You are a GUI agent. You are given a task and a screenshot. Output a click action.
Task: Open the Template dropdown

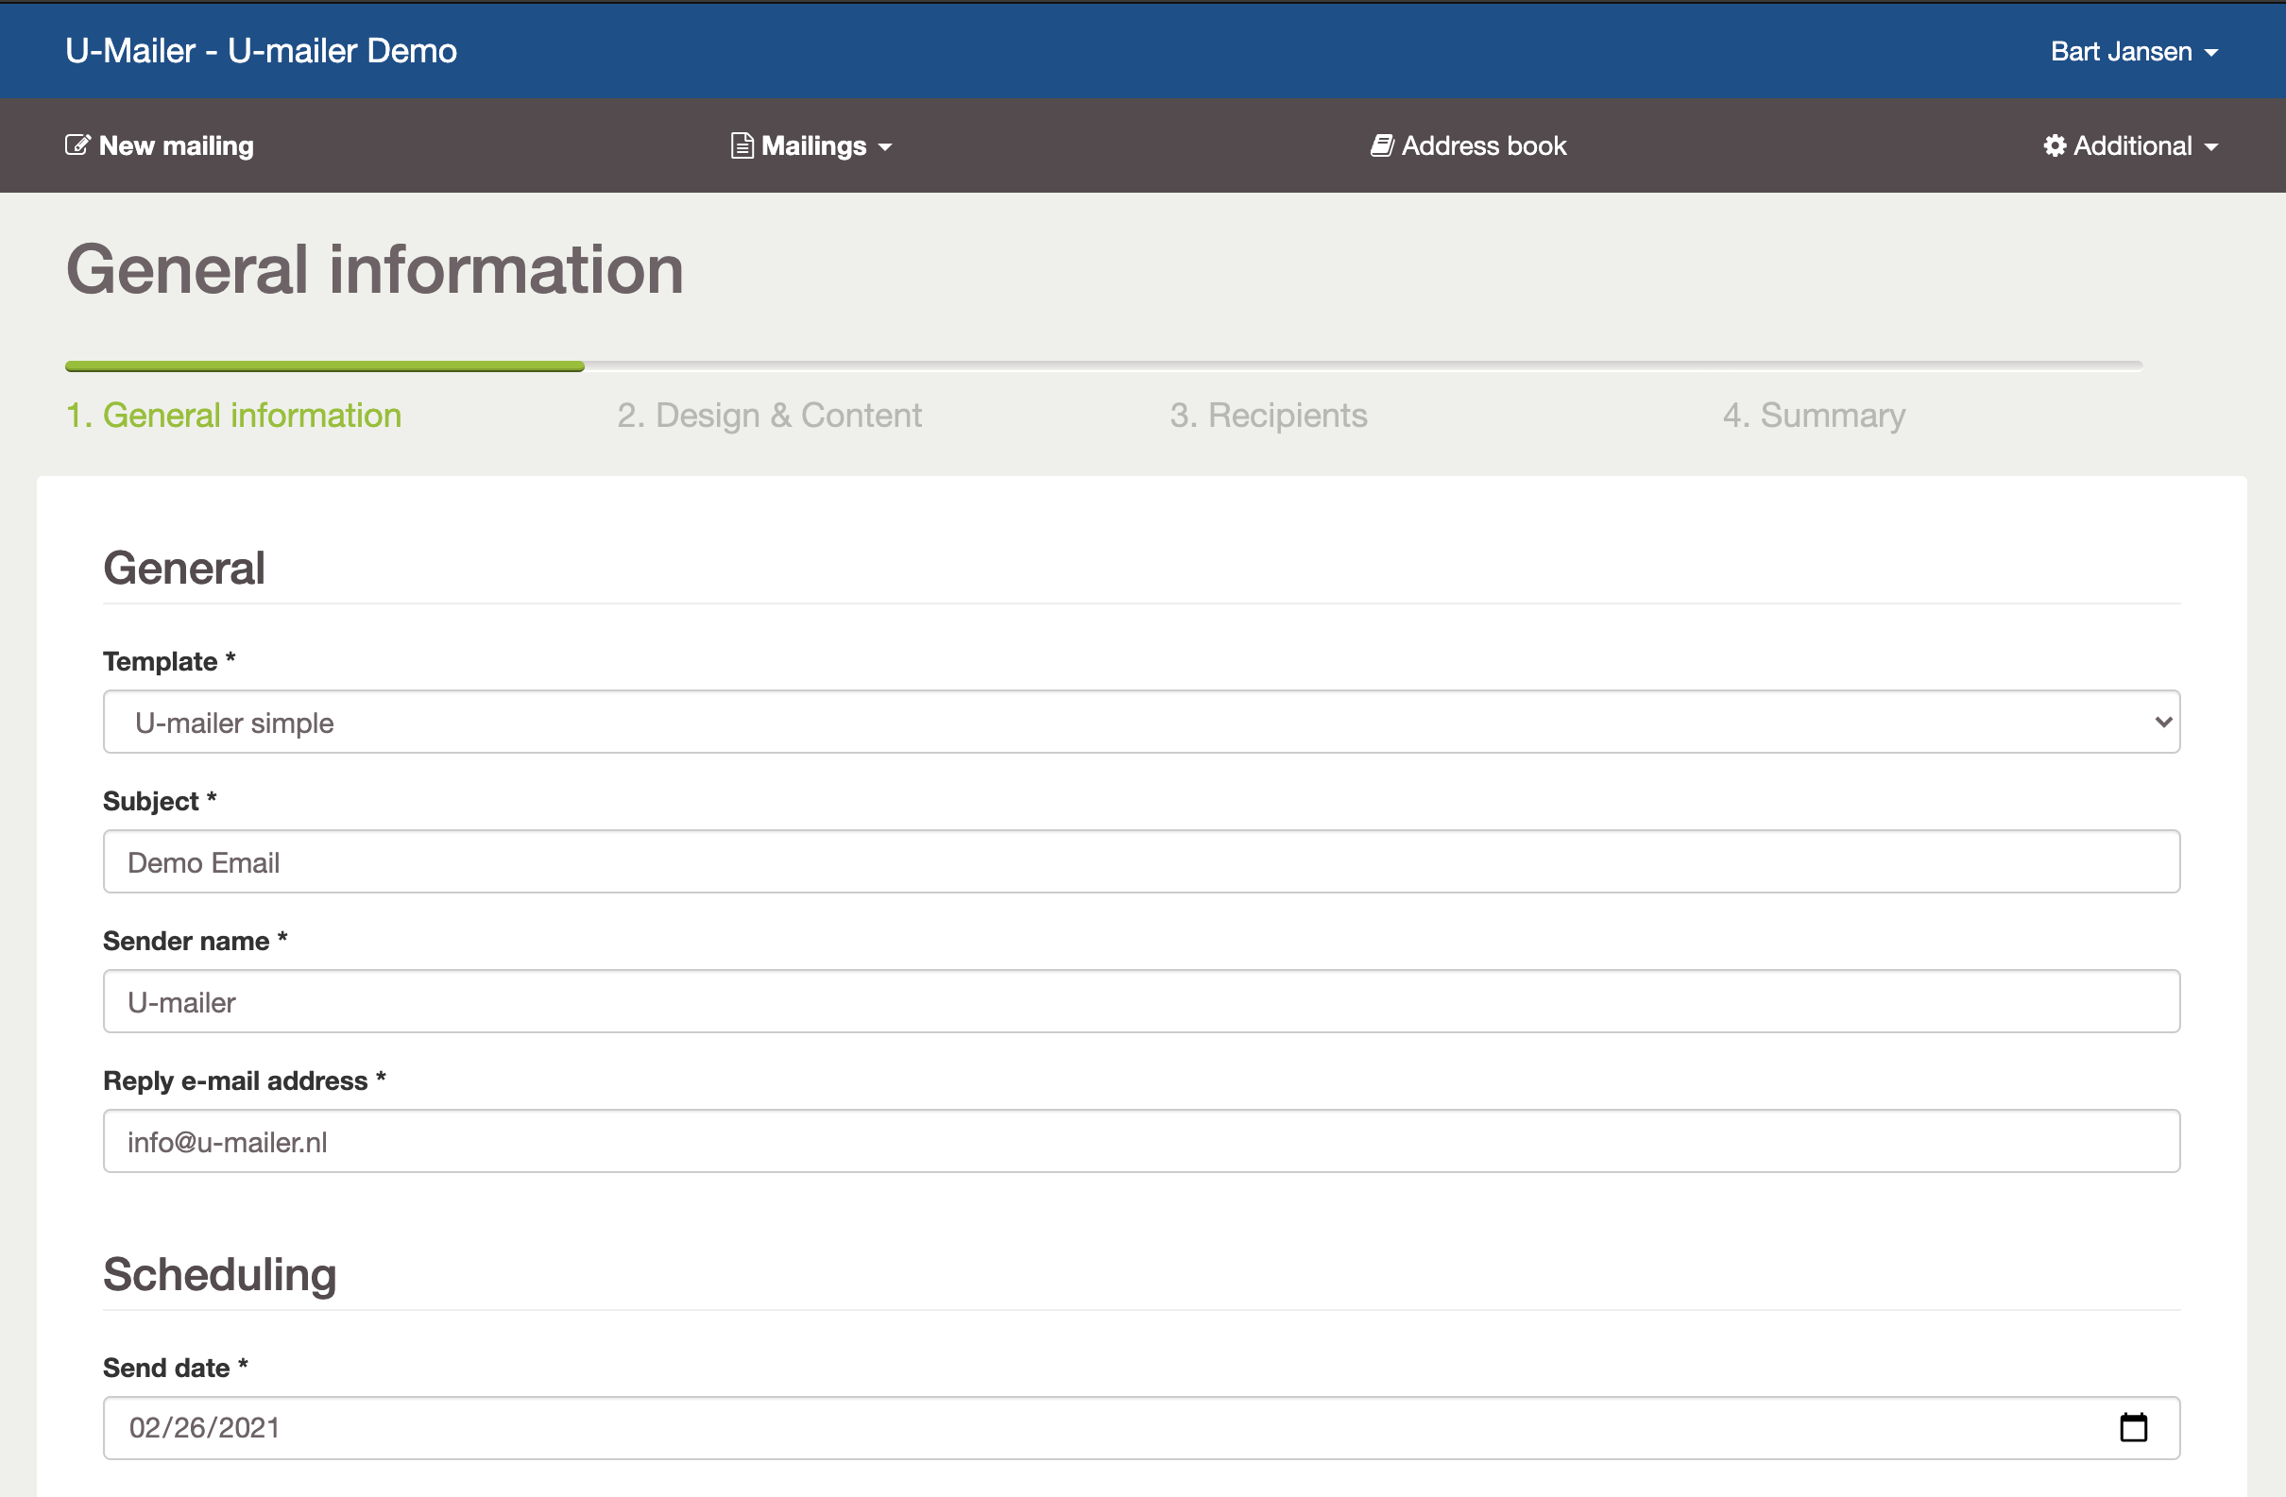click(x=1140, y=723)
